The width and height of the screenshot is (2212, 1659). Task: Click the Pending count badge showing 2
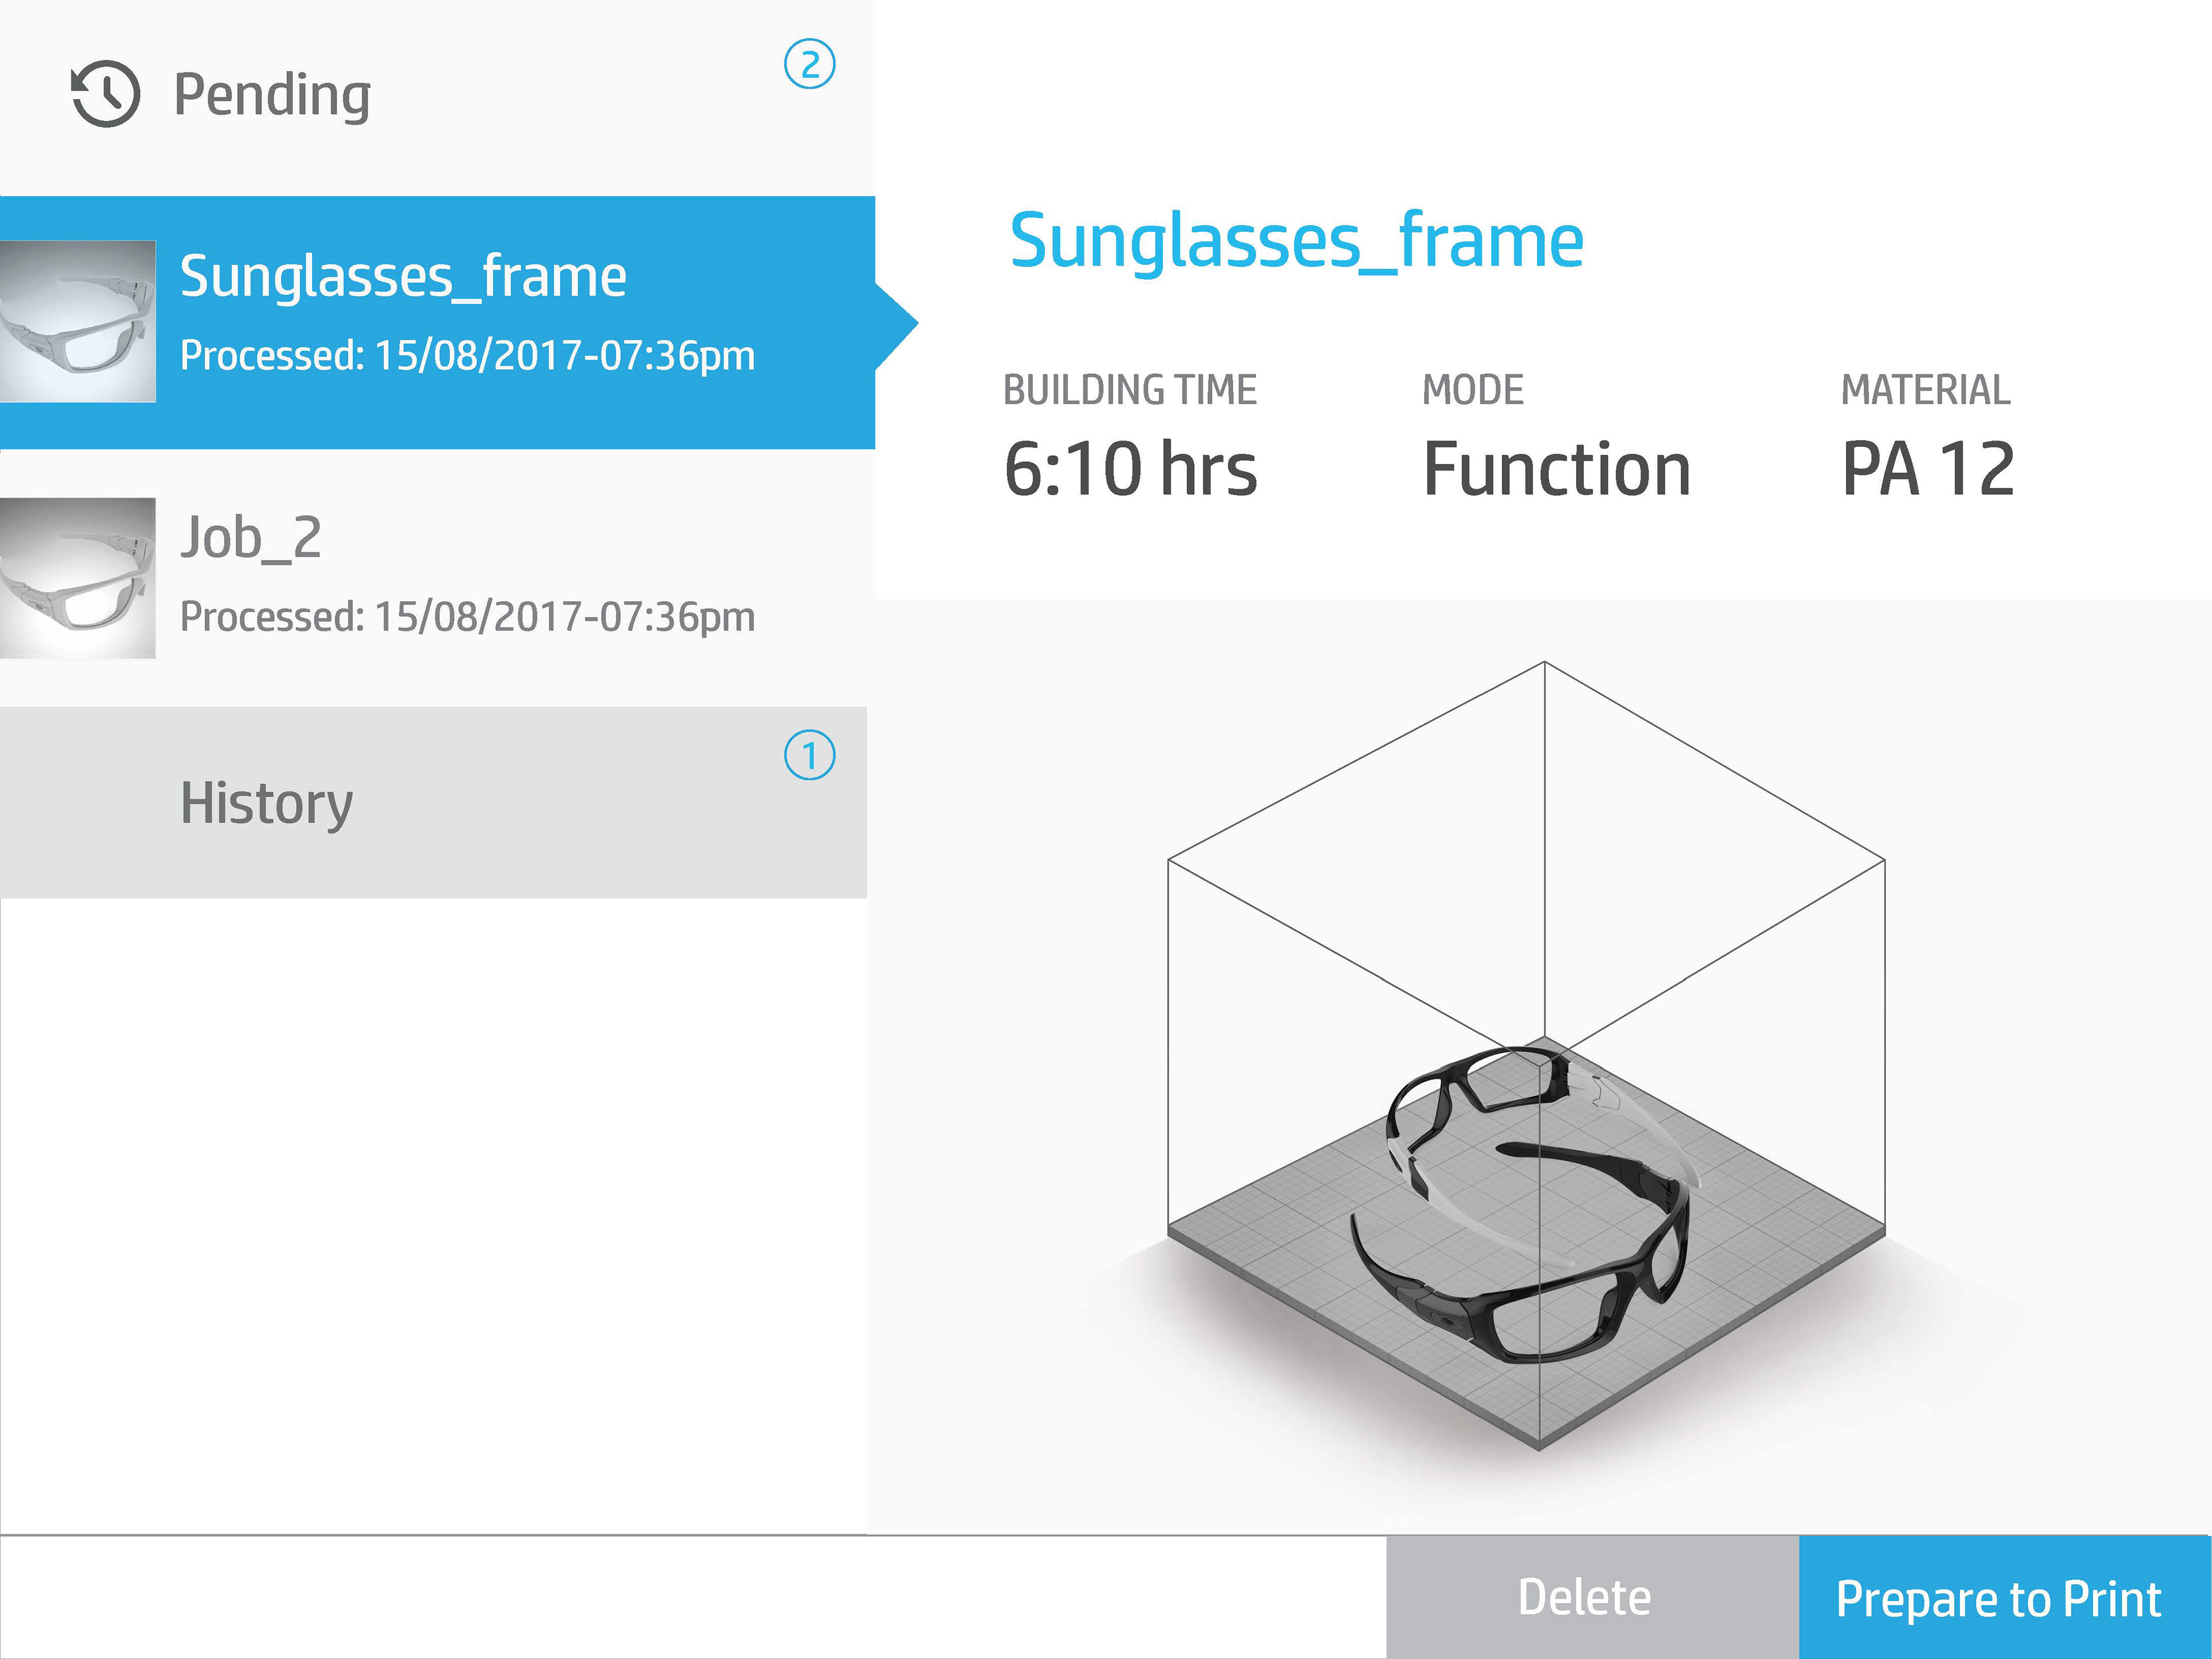point(809,65)
